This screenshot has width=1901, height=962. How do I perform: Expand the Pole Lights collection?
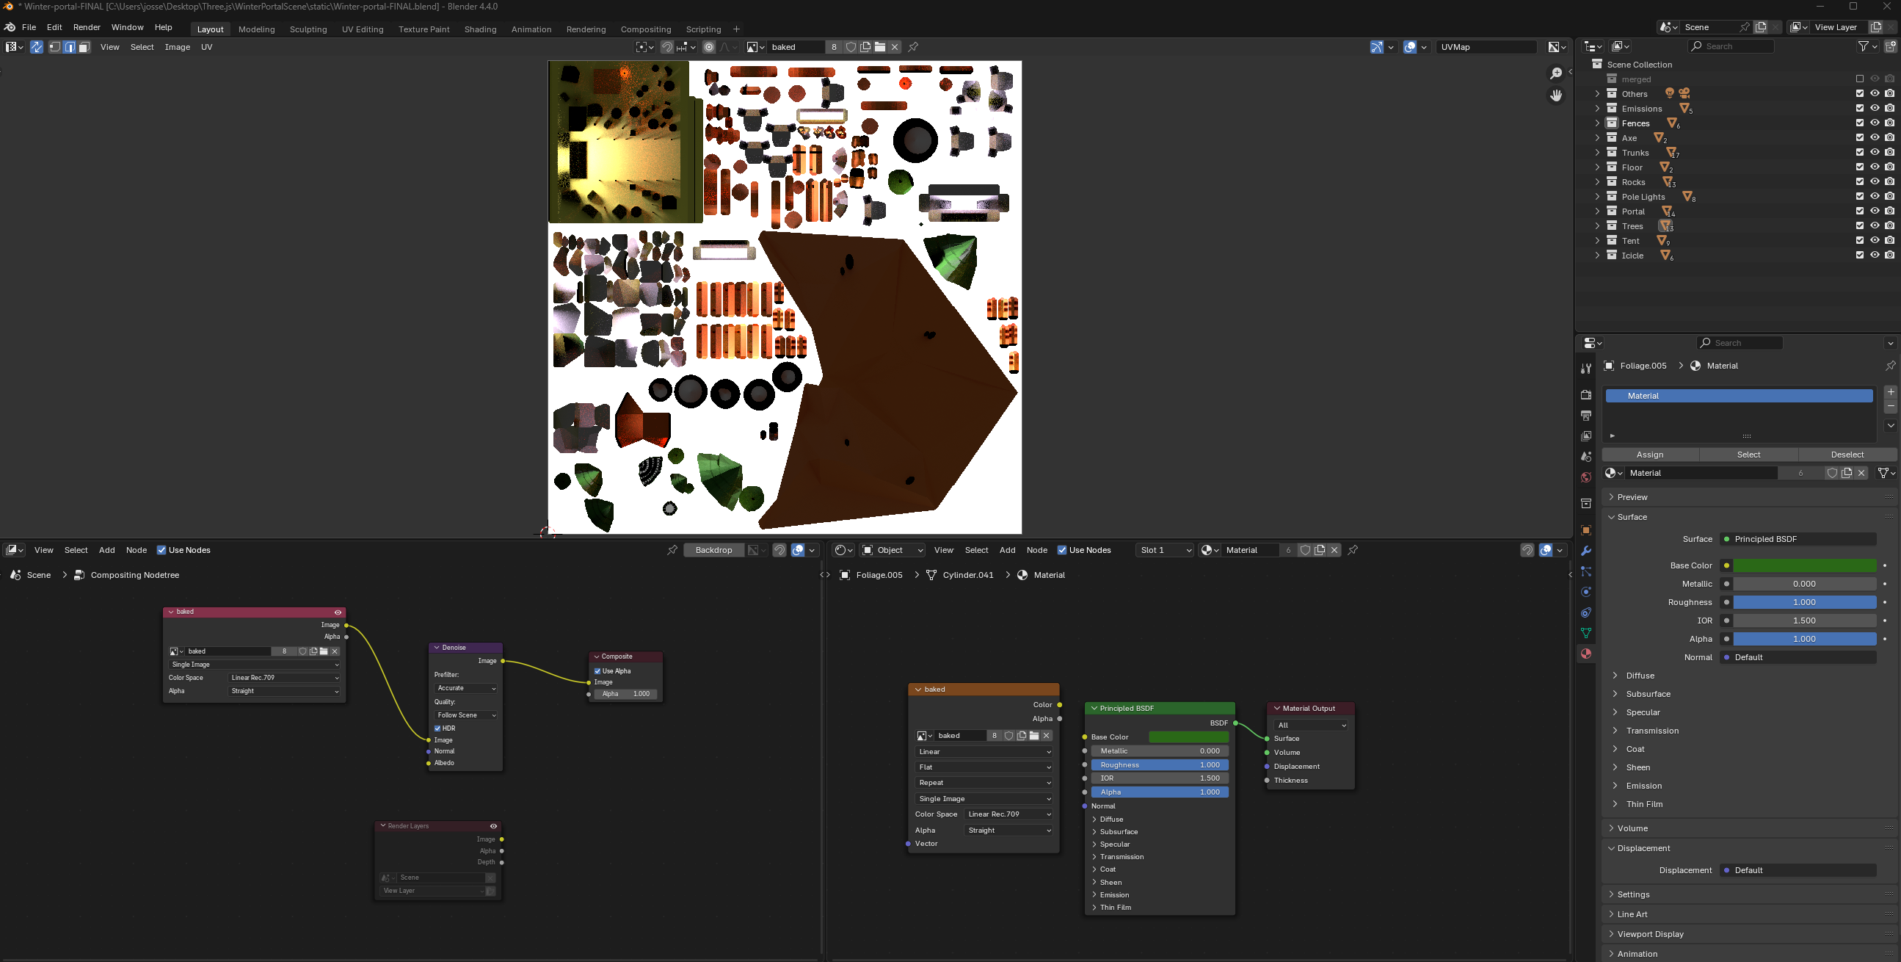[x=1597, y=196]
